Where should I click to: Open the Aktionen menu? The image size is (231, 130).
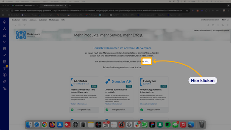coord(33,20)
